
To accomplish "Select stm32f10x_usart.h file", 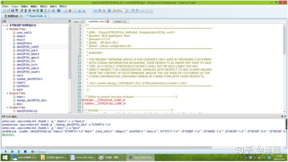I will tap(28, 72).
